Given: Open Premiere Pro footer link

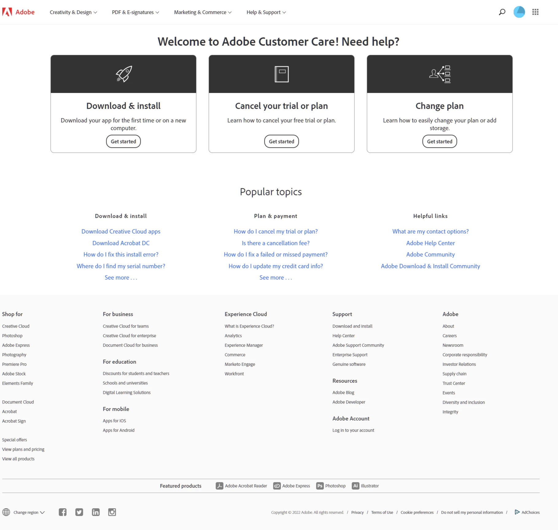Looking at the screenshot, I should tap(14, 364).
